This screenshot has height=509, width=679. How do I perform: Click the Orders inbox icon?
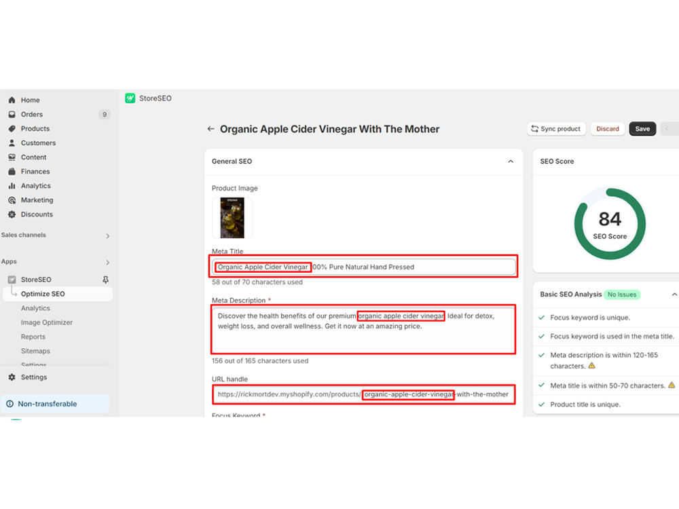click(x=12, y=114)
